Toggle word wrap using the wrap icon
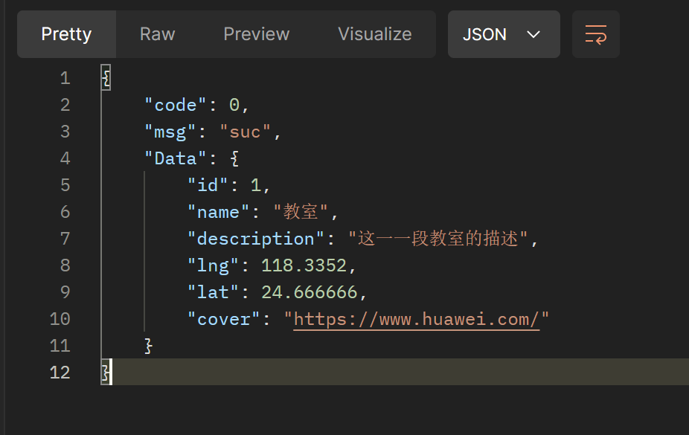Viewport: 689px width, 435px height. [595, 33]
